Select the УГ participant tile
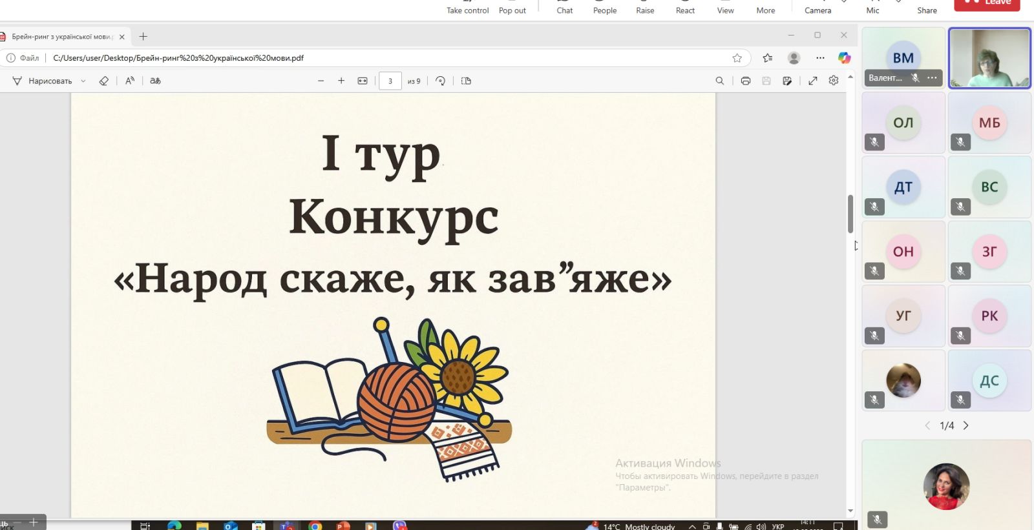This screenshot has width=1034, height=530. 903,316
